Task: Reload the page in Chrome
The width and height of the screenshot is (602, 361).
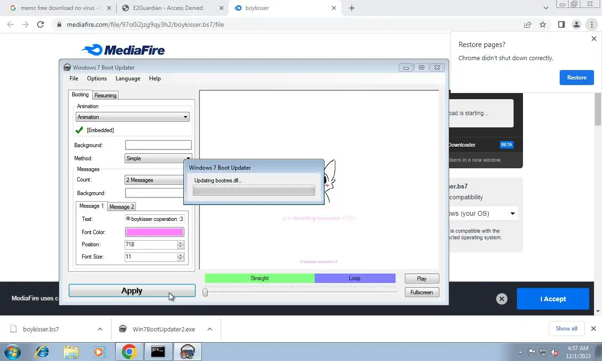Action: pos(40,24)
